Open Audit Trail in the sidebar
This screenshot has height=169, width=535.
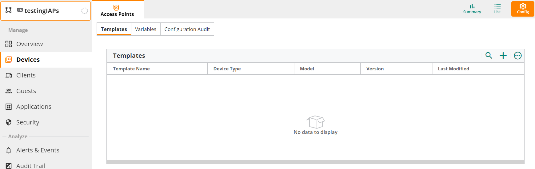[x=30, y=166]
